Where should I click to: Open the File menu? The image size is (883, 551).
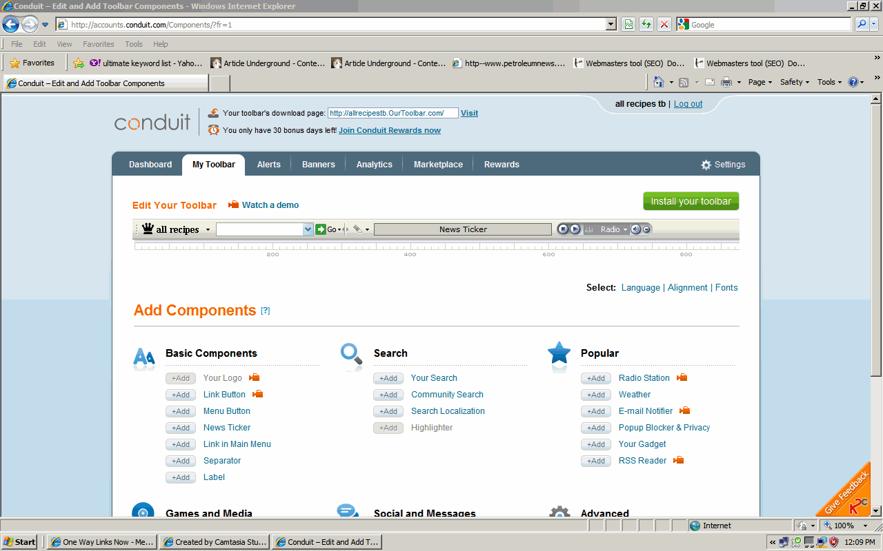(x=17, y=44)
